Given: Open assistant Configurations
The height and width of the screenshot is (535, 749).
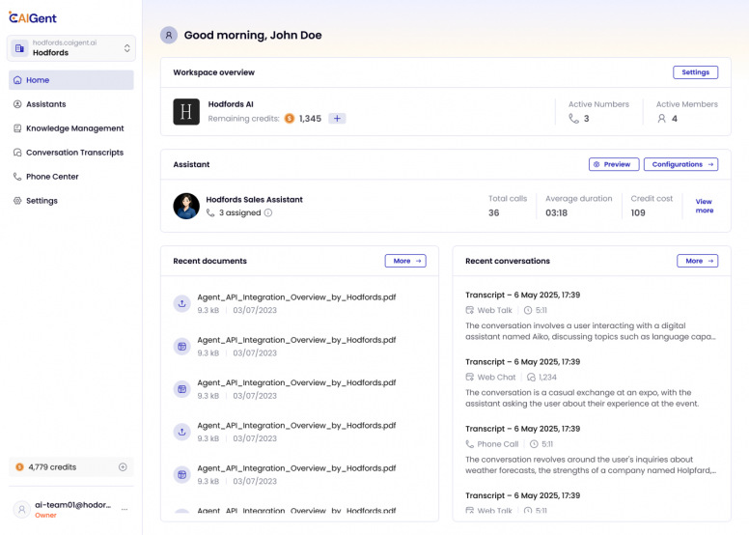Looking at the screenshot, I should pos(680,164).
